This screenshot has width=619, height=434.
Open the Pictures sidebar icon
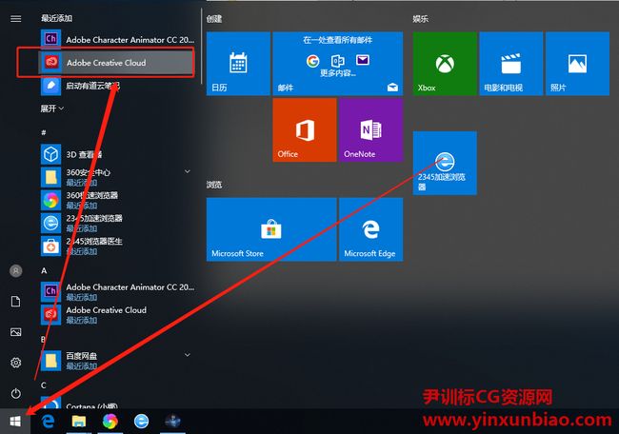pos(16,332)
